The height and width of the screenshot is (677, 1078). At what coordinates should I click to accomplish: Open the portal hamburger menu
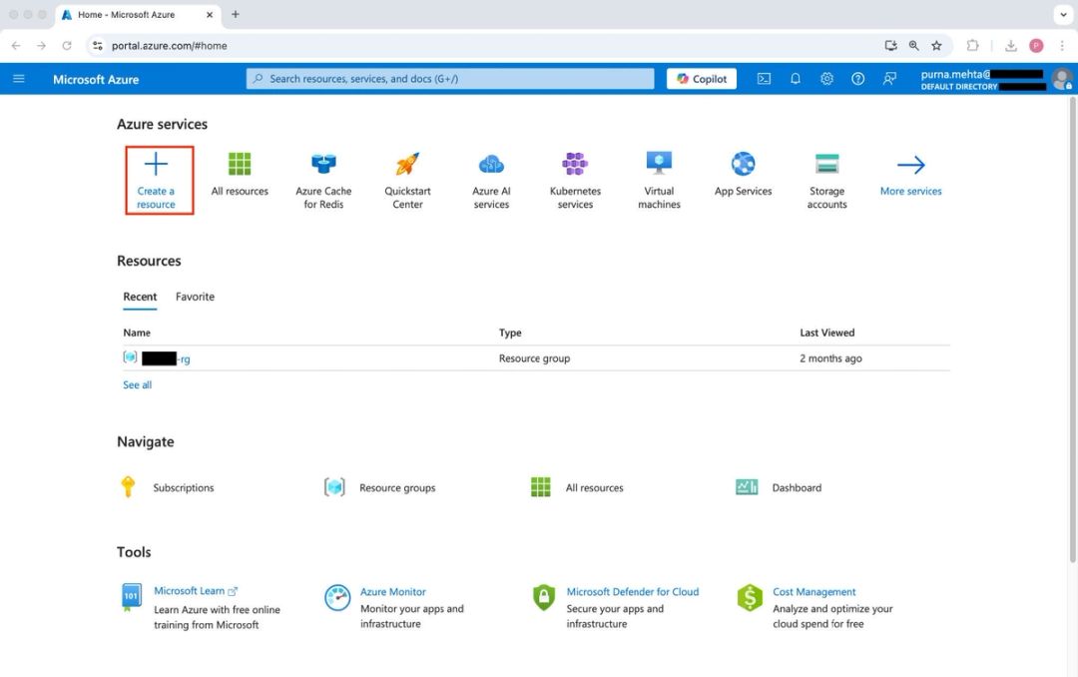[x=19, y=78]
